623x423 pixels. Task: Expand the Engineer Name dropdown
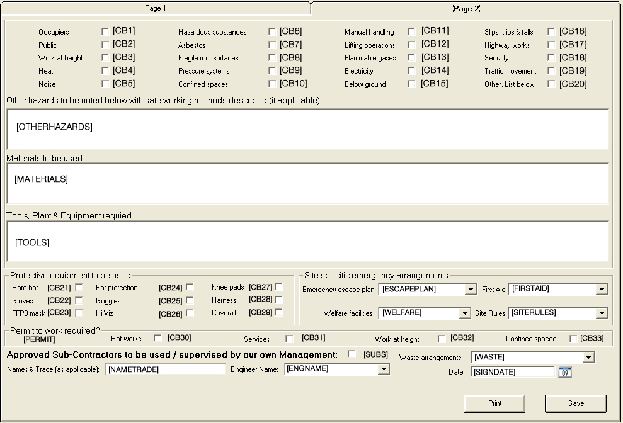(x=384, y=369)
